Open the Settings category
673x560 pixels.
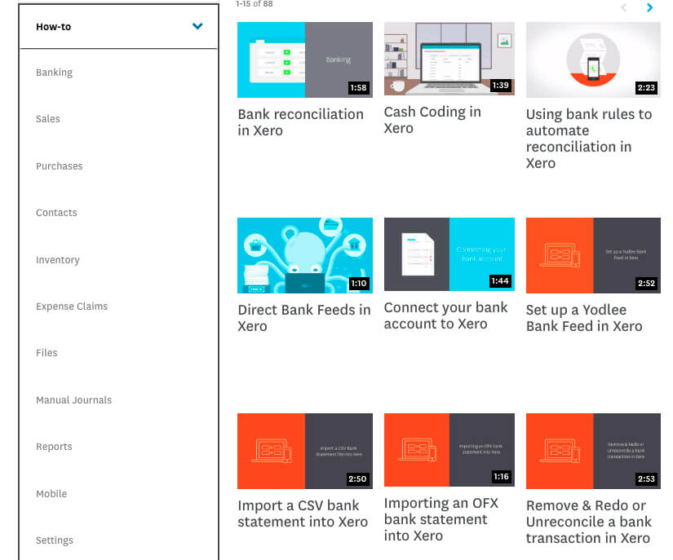(55, 540)
